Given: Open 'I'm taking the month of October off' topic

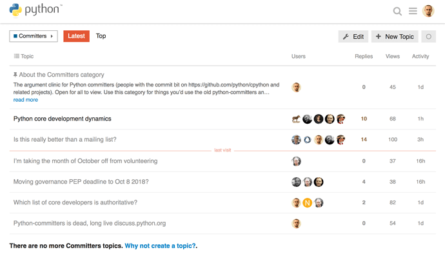Looking at the screenshot, I should 85,161.
